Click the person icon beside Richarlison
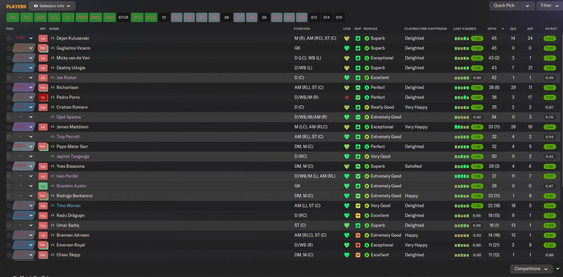The width and height of the screenshot is (563, 277). point(53,87)
